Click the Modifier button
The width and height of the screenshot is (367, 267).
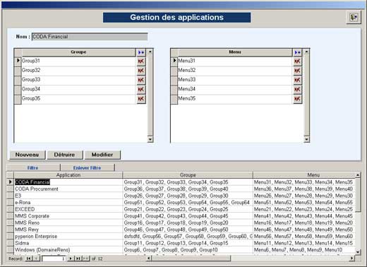(102, 155)
